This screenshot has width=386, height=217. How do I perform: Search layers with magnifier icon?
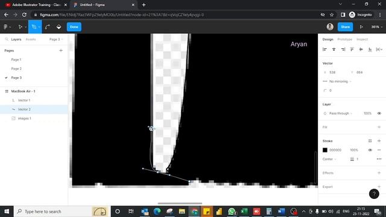coord(7,39)
